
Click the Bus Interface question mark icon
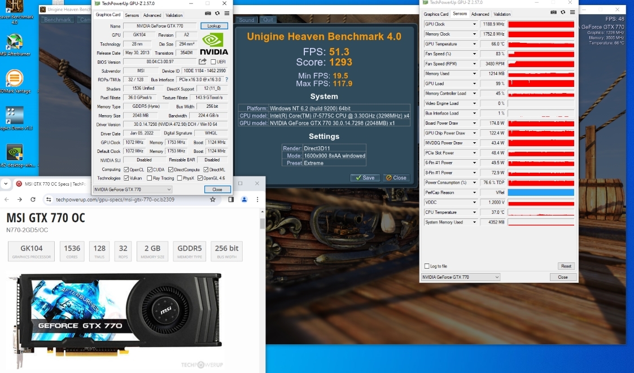(x=226, y=80)
